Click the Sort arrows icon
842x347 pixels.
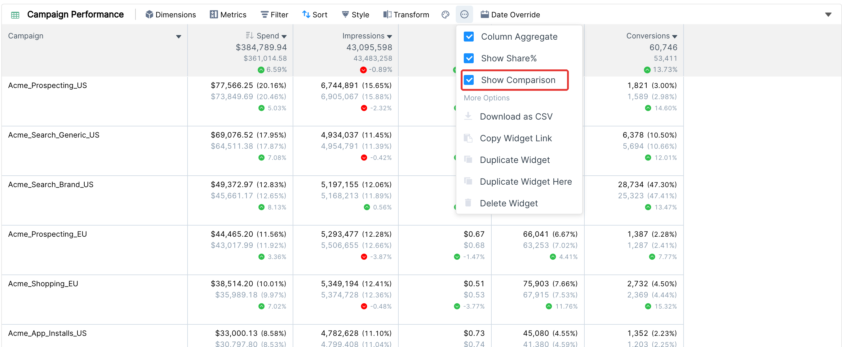point(306,14)
